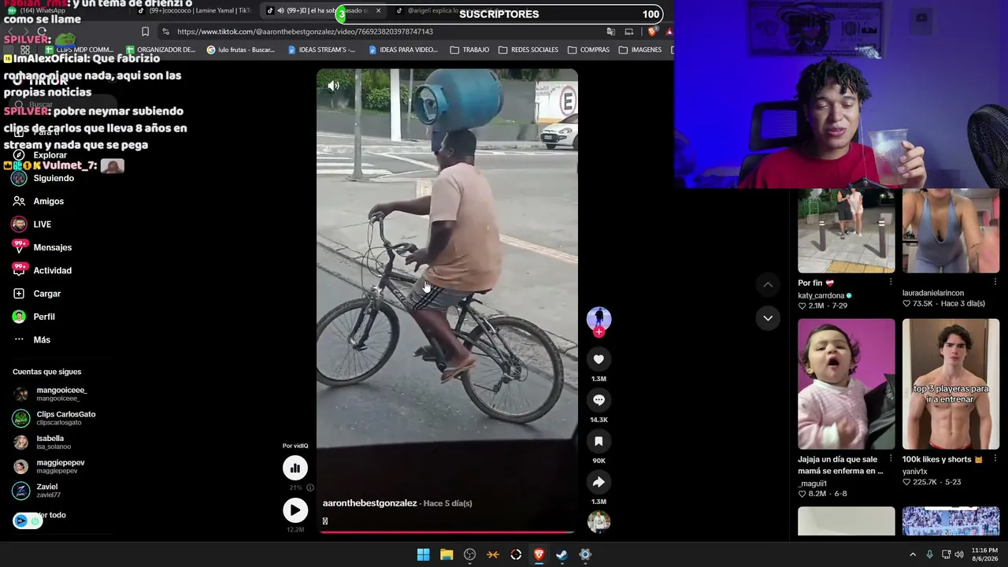
Task: Open the Windows Start menu
Action: click(423, 554)
